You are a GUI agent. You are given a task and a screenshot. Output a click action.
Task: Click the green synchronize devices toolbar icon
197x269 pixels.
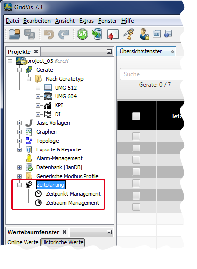83,34
